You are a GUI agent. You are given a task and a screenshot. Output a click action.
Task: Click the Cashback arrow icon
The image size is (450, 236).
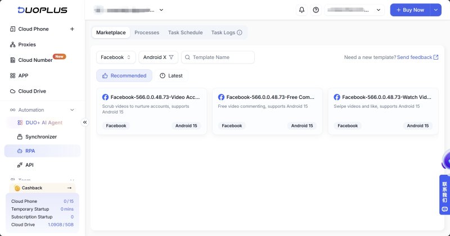point(69,188)
